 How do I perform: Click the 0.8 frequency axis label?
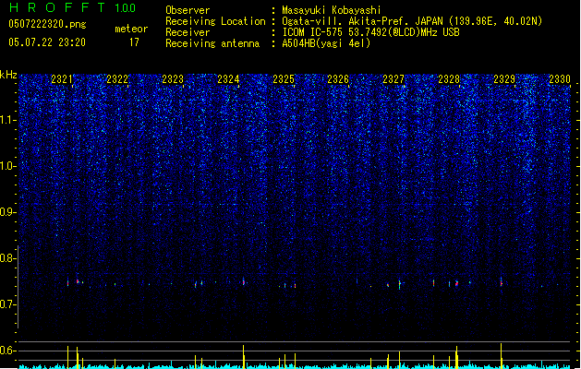(8, 258)
